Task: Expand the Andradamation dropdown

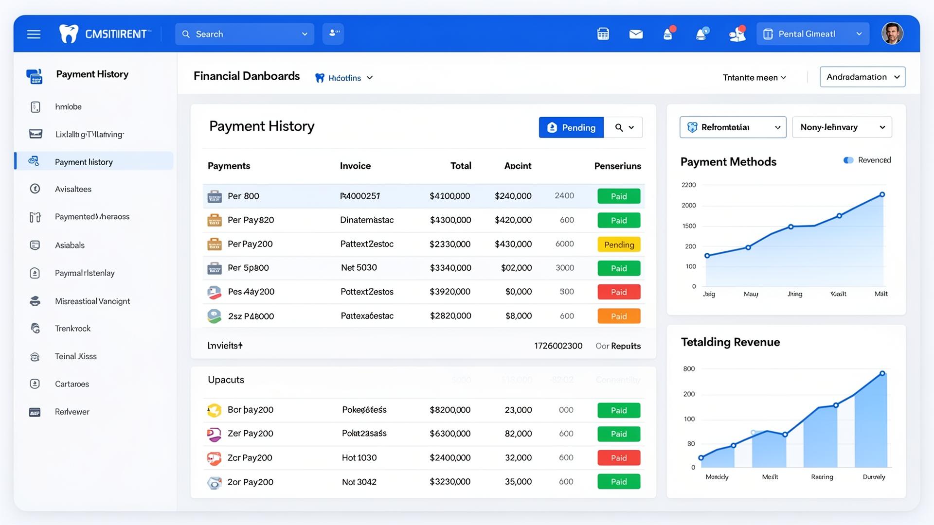Action: click(862, 77)
